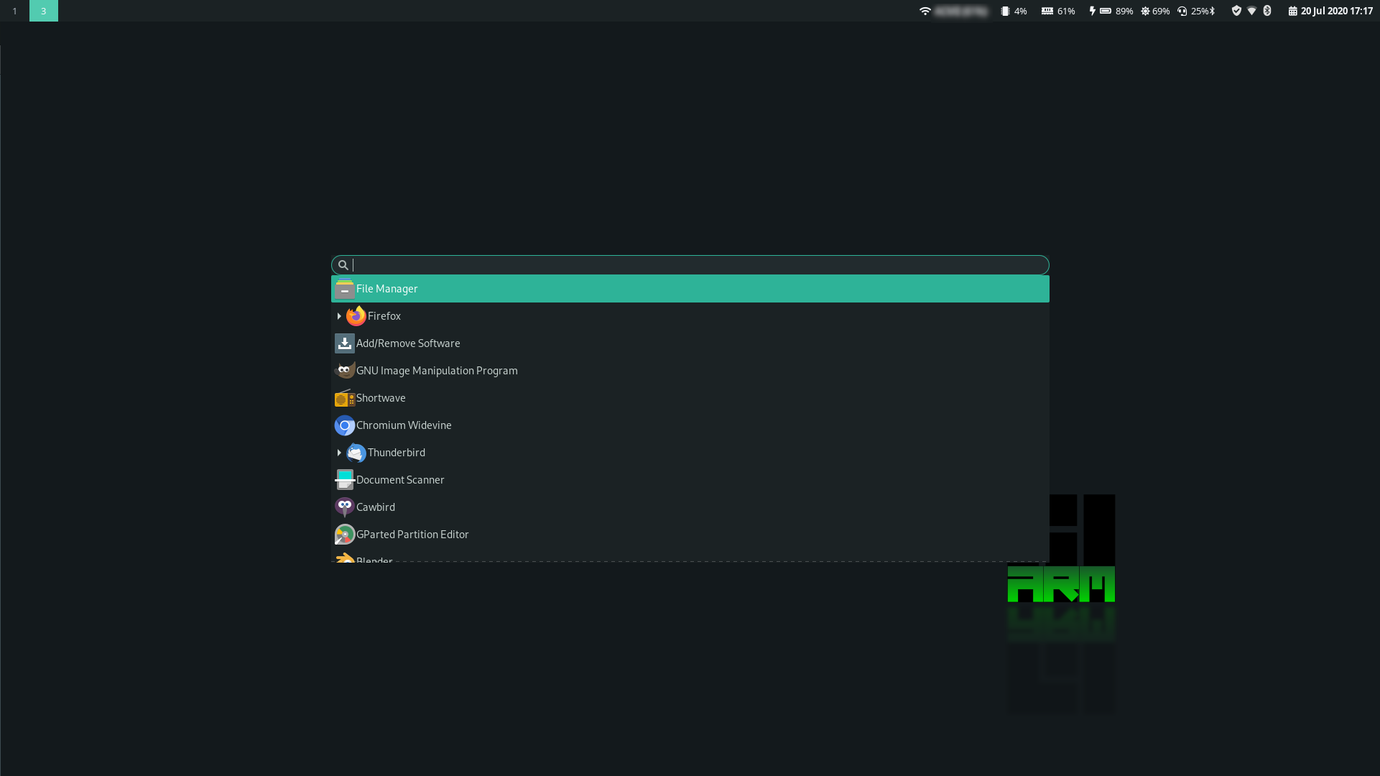Launch GParted Partition Editor
The width and height of the screenshot is (1380, 776).
(x=412, y=535)
